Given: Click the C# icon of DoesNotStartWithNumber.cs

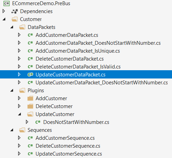Looking at the screenshot, I should click(x=38, y=122).
